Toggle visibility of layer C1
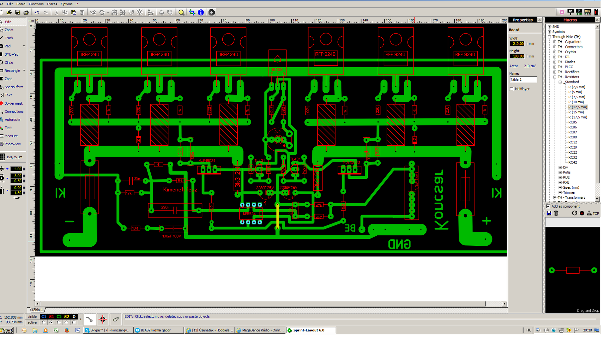 click(x=44, y=317)
